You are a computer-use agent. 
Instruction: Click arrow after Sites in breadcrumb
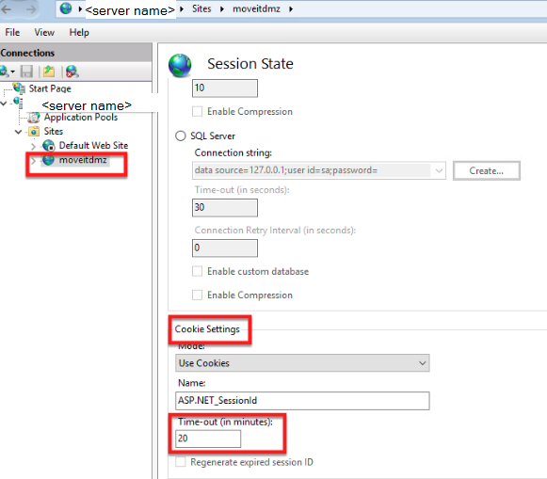tap(222, 9)
